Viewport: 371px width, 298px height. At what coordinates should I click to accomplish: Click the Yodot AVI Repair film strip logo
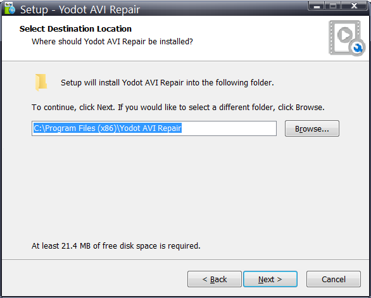(x=346, y=39)
